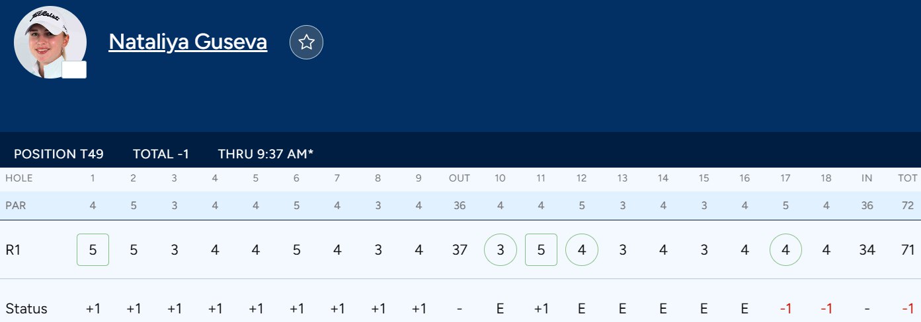Click the Status row label

point(26,308)
